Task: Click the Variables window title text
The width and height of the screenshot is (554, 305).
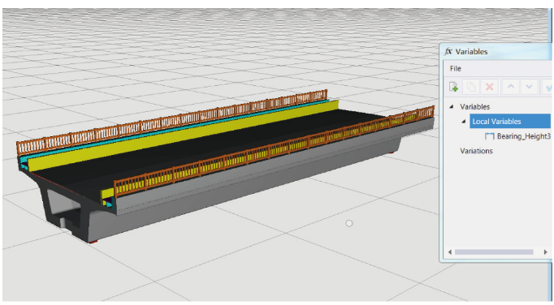Action: (x=471, y=52)
